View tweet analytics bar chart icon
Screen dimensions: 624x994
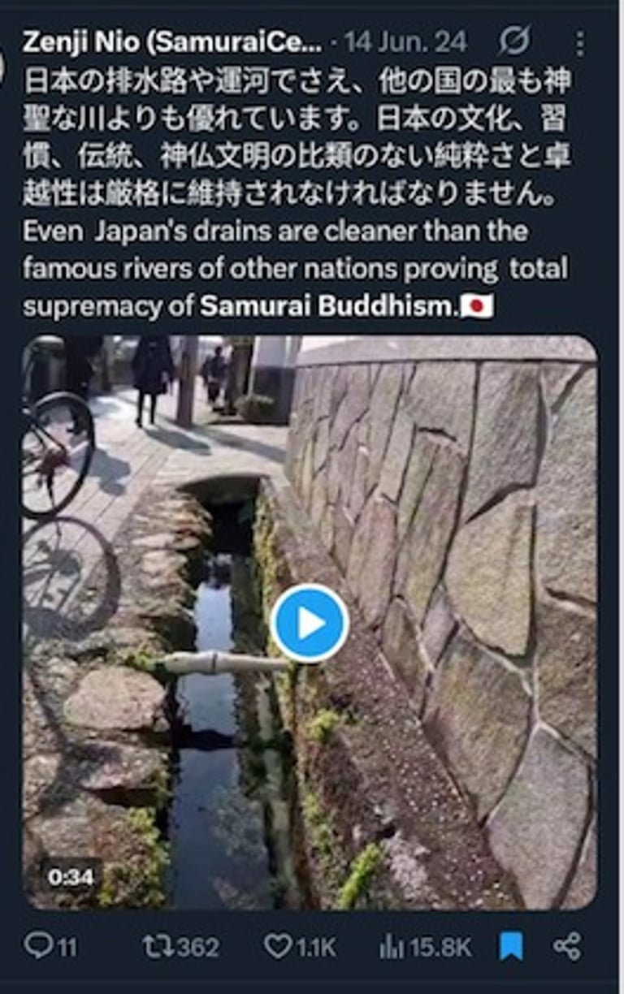tap(392, 946)
